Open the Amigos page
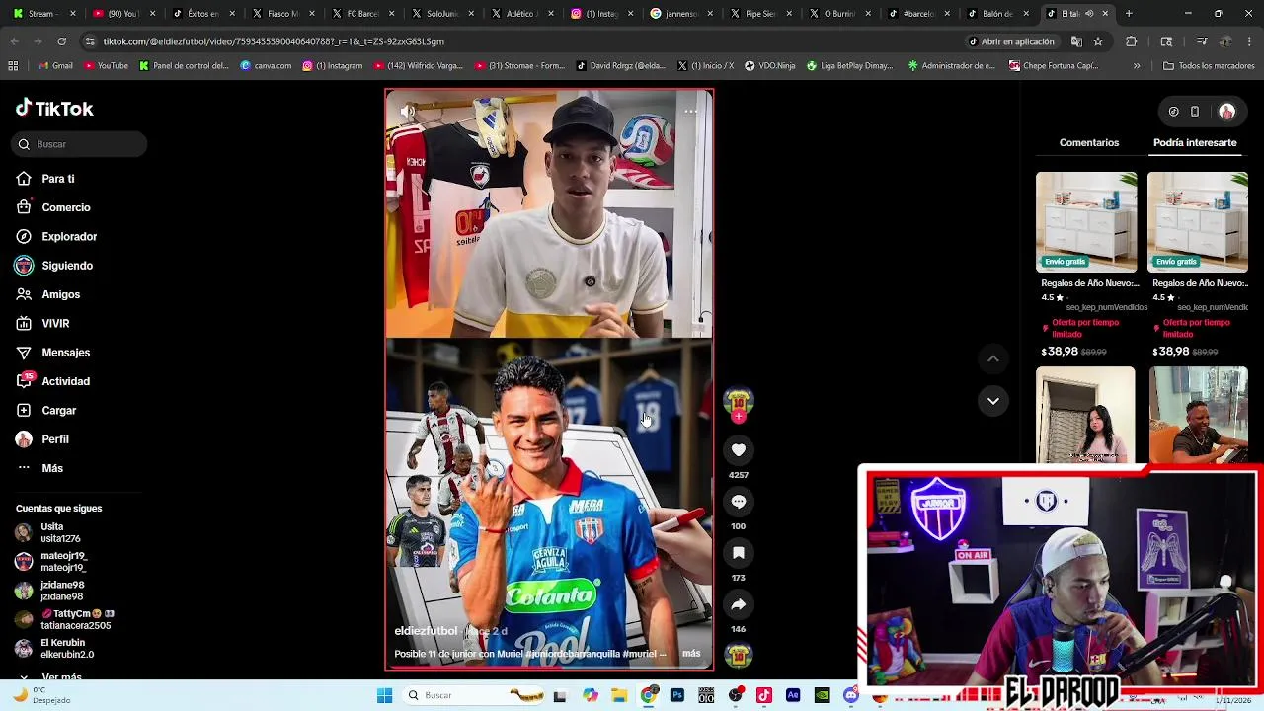This screenshot has width=1264, height=711. pyautogui.click(x=48, y=294)
